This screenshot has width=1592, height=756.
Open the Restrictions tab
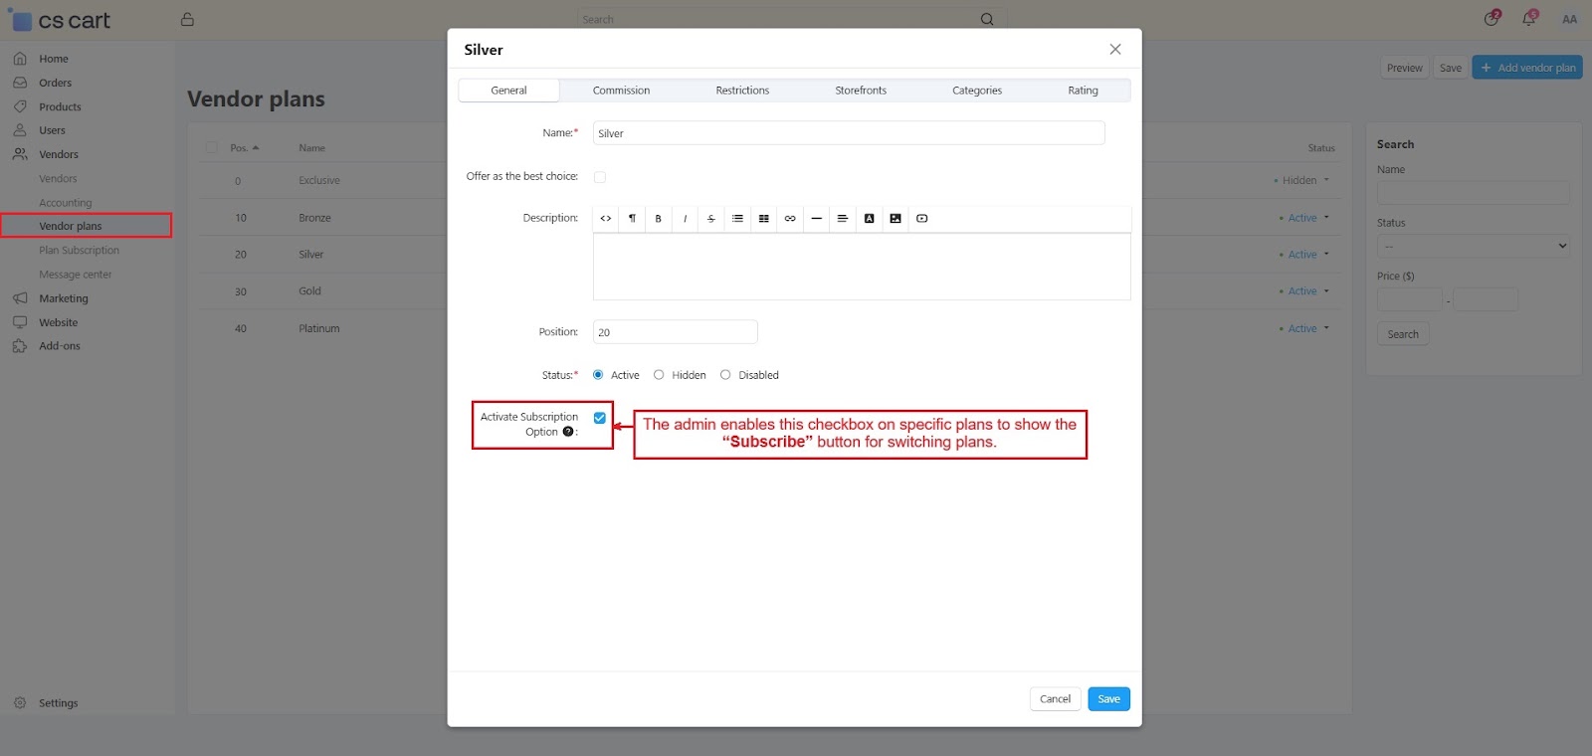742,91
